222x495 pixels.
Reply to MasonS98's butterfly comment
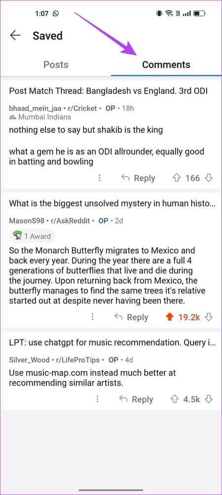pyautogui.click(x=131, y=317)
